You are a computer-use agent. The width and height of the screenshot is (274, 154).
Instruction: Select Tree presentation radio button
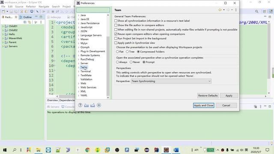click(x=127, y=52)
